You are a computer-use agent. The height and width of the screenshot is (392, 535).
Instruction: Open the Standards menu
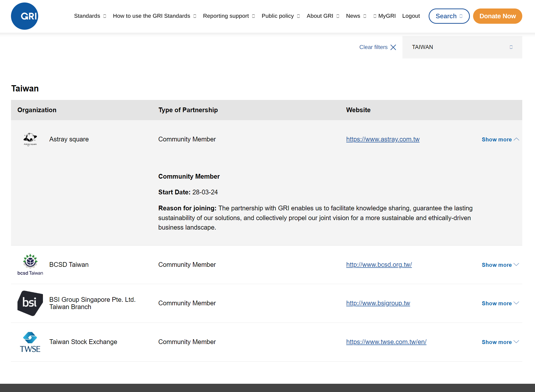pos(90,16)
